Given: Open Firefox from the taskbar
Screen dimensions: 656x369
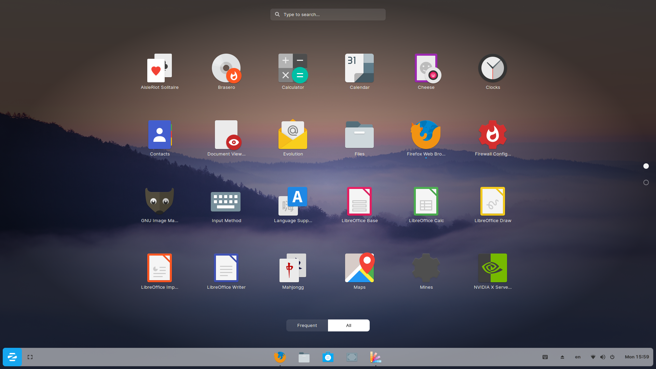Looking at the screenshot, I should pyautogui.click(x=280, y=357).
